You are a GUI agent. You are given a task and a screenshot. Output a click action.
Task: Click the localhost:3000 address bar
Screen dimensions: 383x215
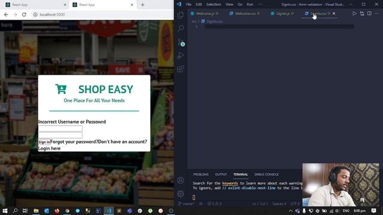point(102,14)
